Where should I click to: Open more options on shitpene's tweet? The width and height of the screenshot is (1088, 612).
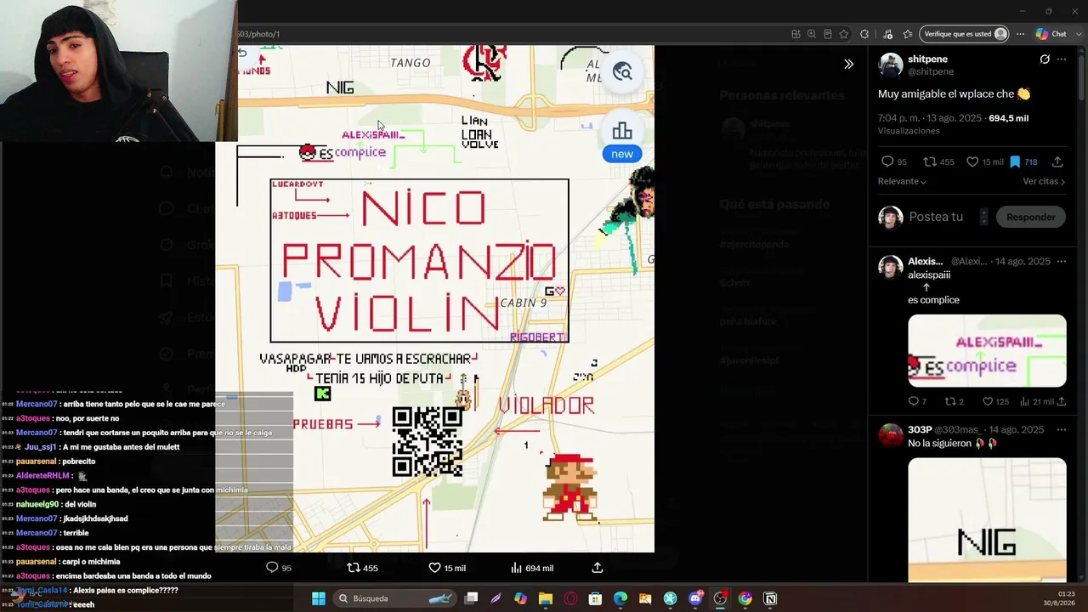1061,59
